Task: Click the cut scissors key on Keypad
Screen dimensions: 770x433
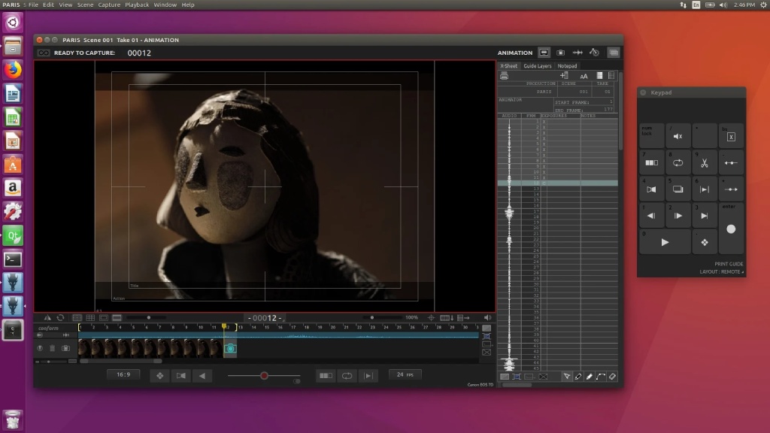Action: (x=705, y=162)
